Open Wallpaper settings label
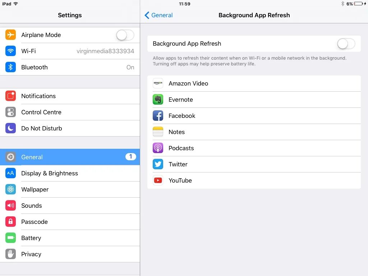This screenshot has width=368, height=276. 35,189
